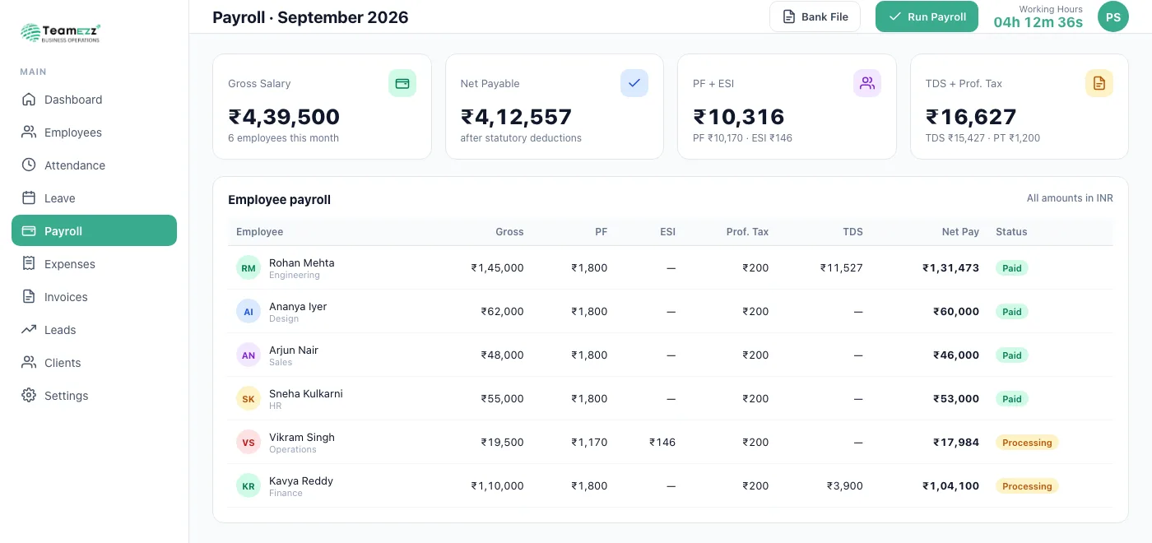Click the Run Payroll button

coord(927,16)
